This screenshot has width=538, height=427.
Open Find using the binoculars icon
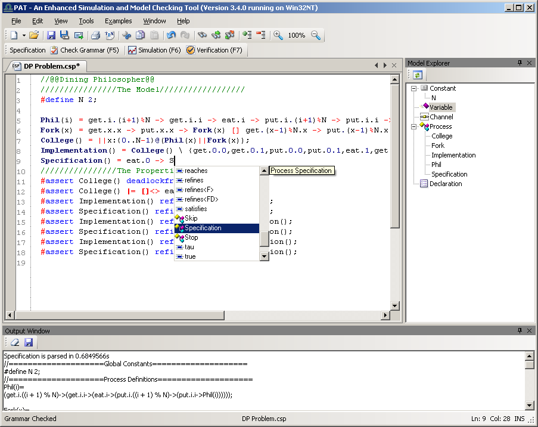point(201,35)
